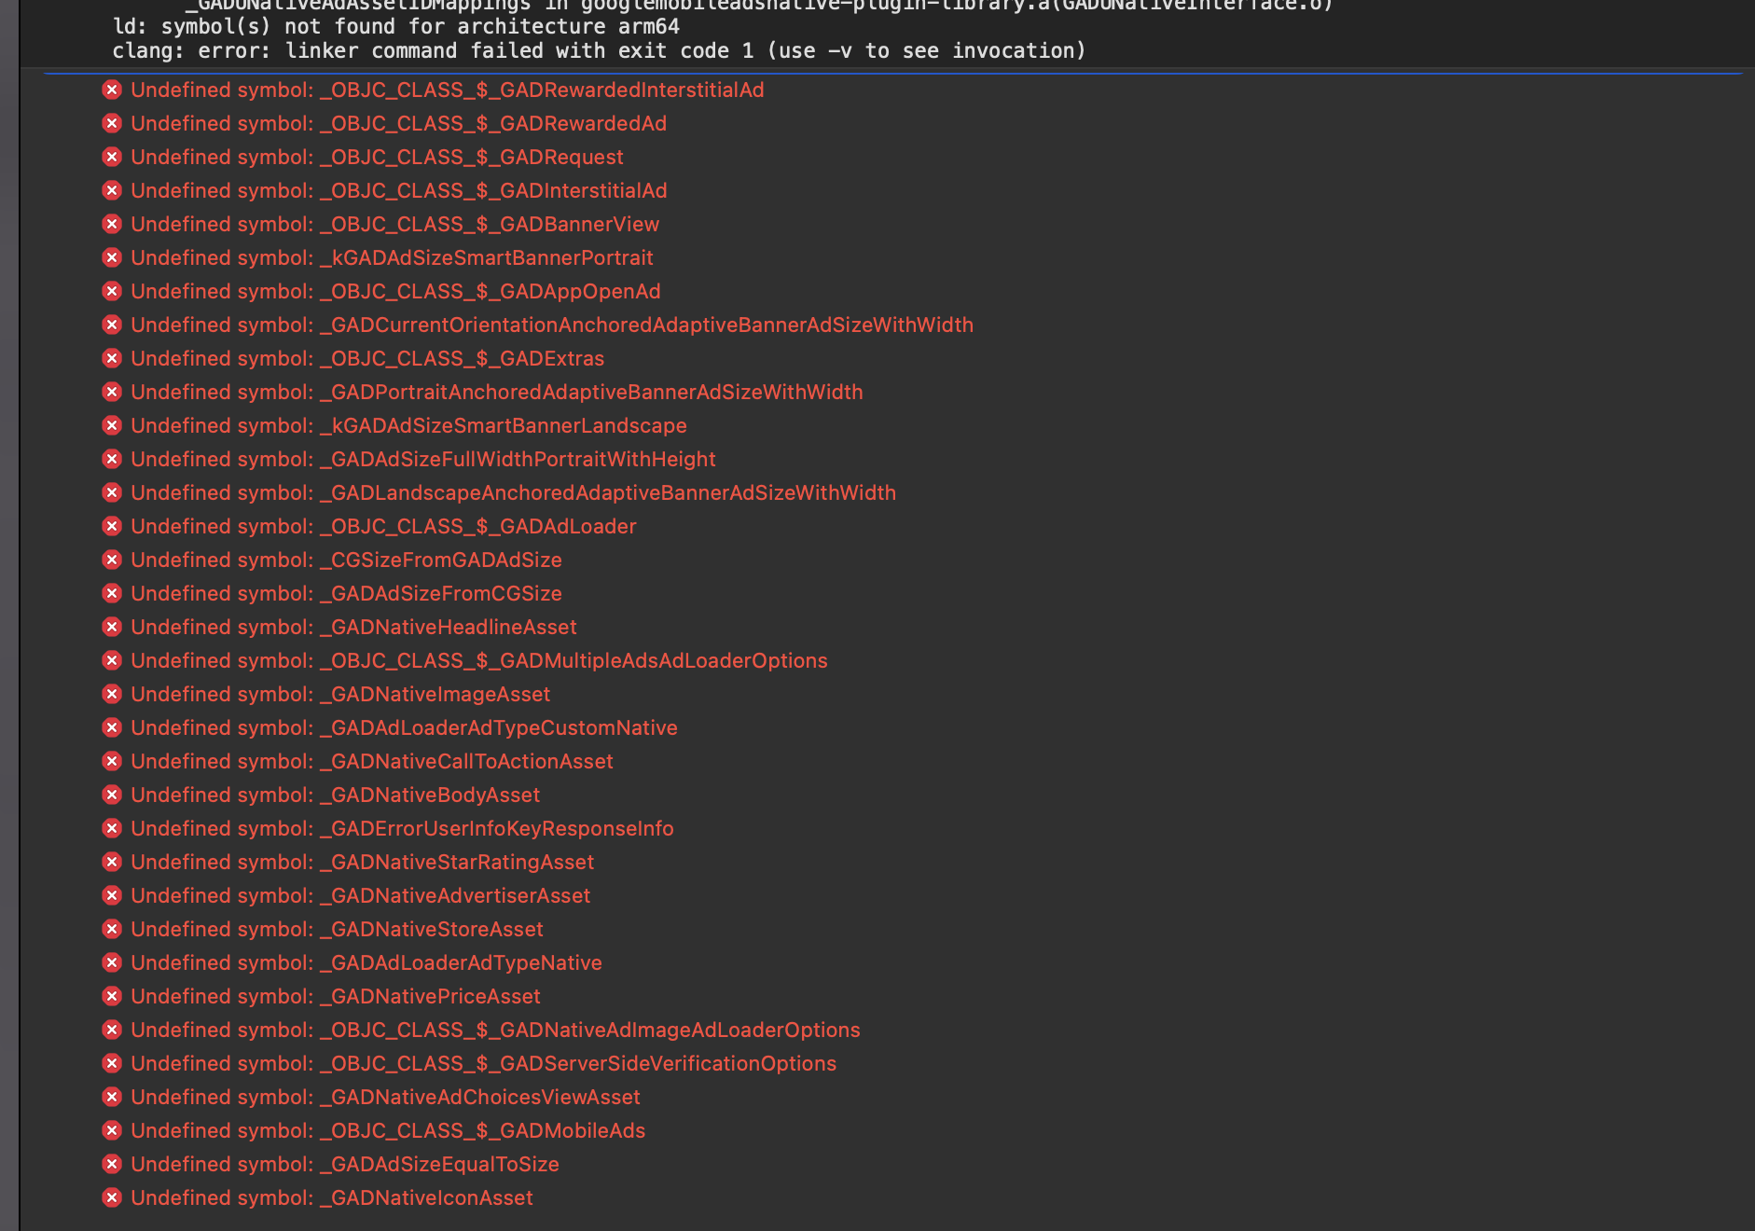
Task: Click error icon beside GADBannerView undefined symbol
Action: pos(112,224)
